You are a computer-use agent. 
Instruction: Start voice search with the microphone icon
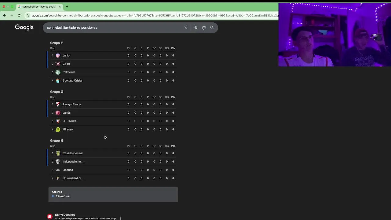click(196, 28)
